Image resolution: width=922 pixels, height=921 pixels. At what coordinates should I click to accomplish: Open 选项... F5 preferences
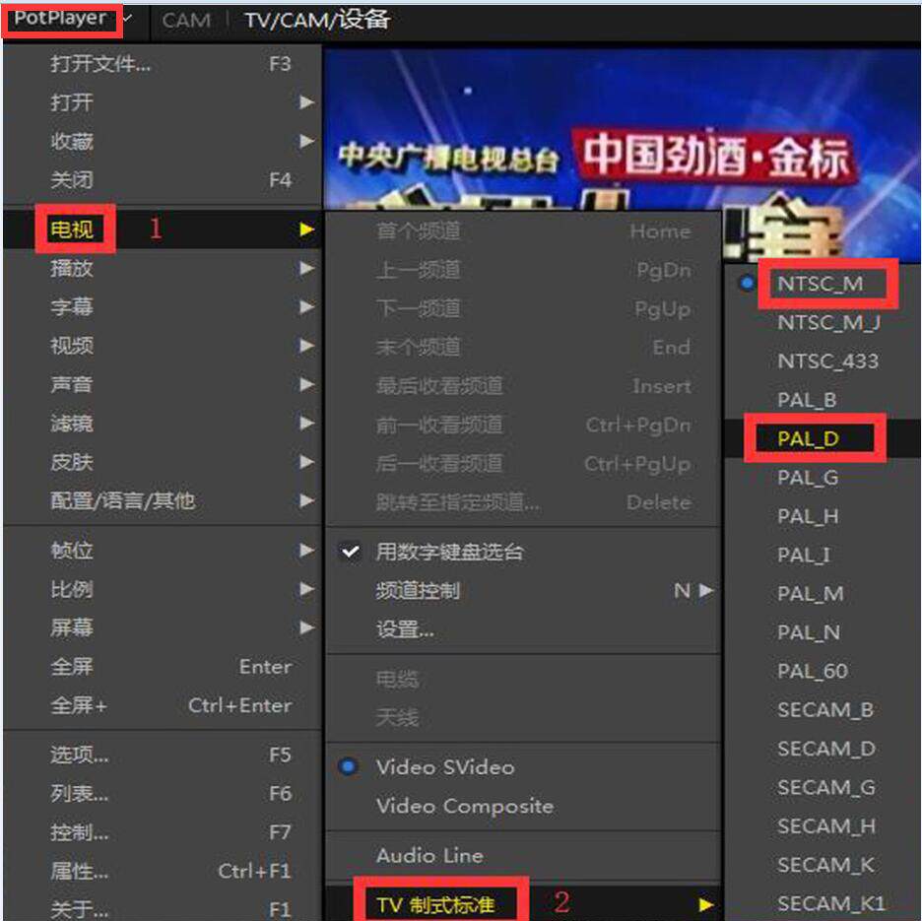tap(163, 755)
